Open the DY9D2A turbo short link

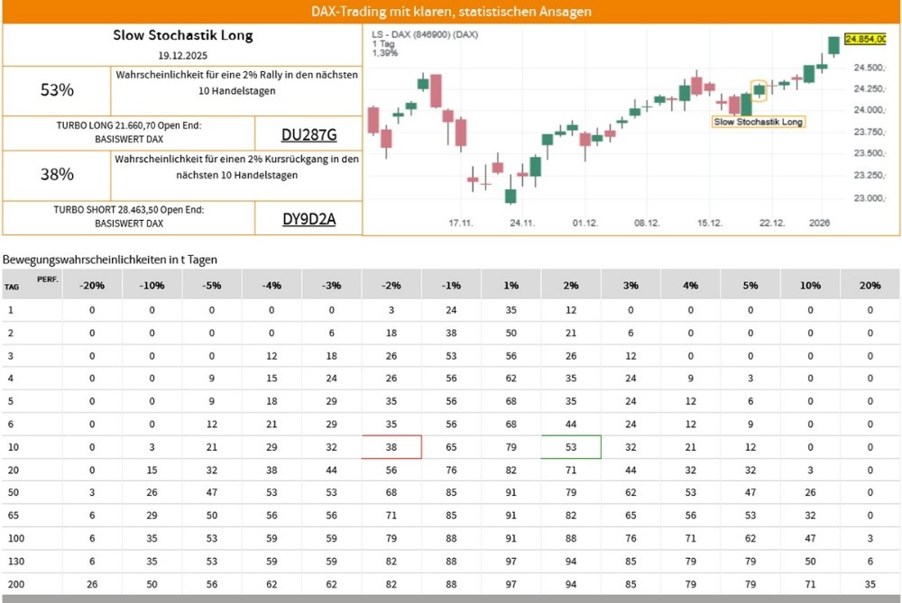pyautogui.click(x=308, y=218)
